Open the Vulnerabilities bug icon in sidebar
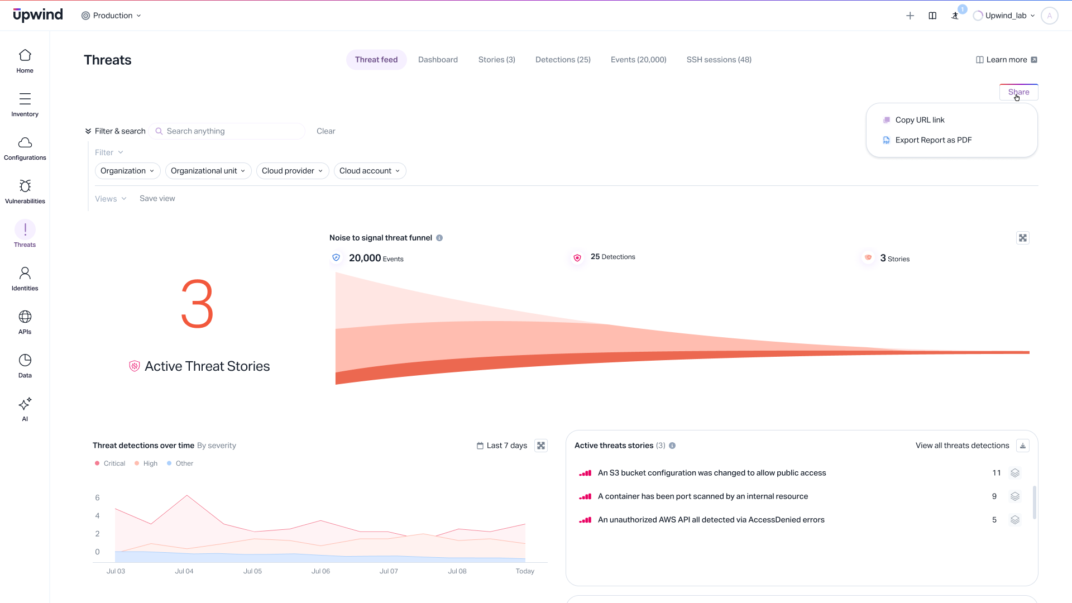Viewport: 1072px width, 603px height. tap(25, 186)
